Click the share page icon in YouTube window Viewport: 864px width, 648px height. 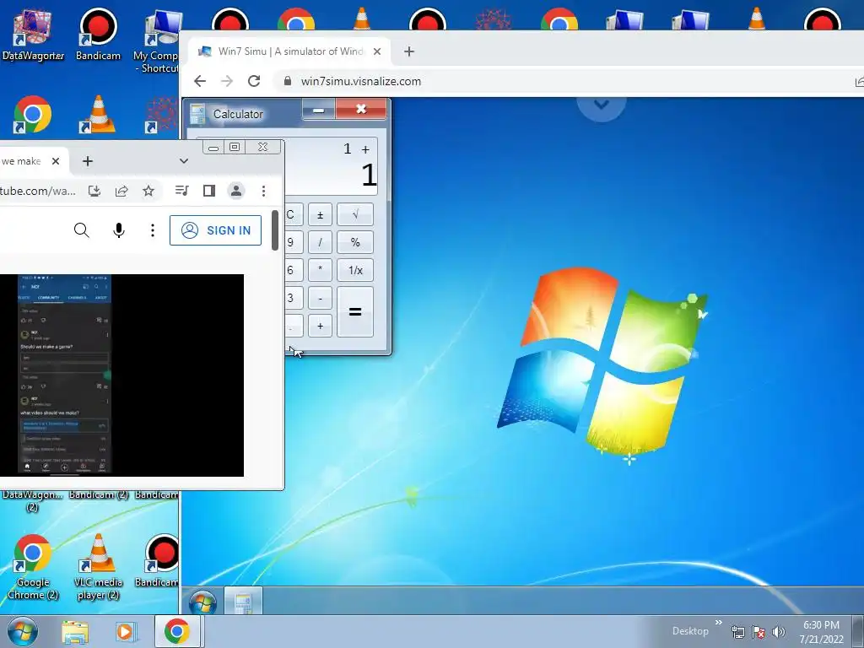pos(121,191)
